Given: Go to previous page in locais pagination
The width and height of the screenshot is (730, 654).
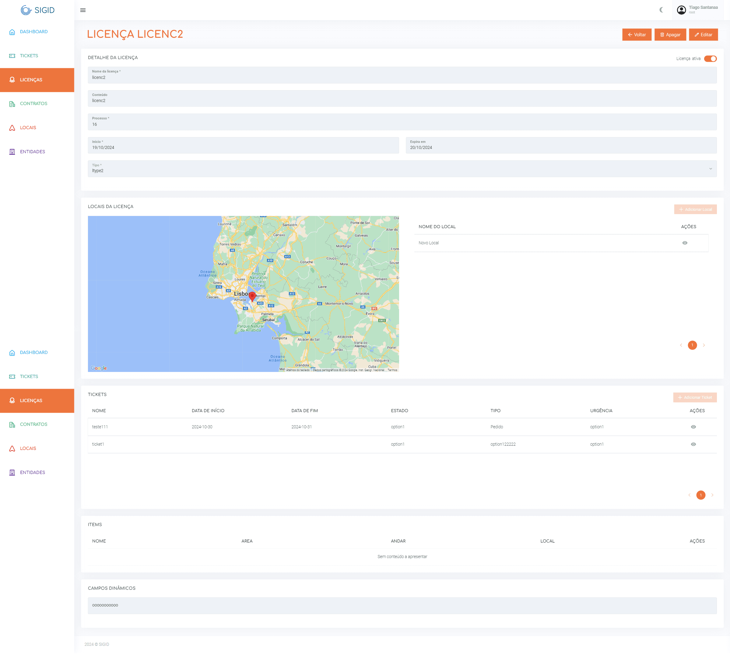Looking at the screenshot, I should tap(681, 345).
